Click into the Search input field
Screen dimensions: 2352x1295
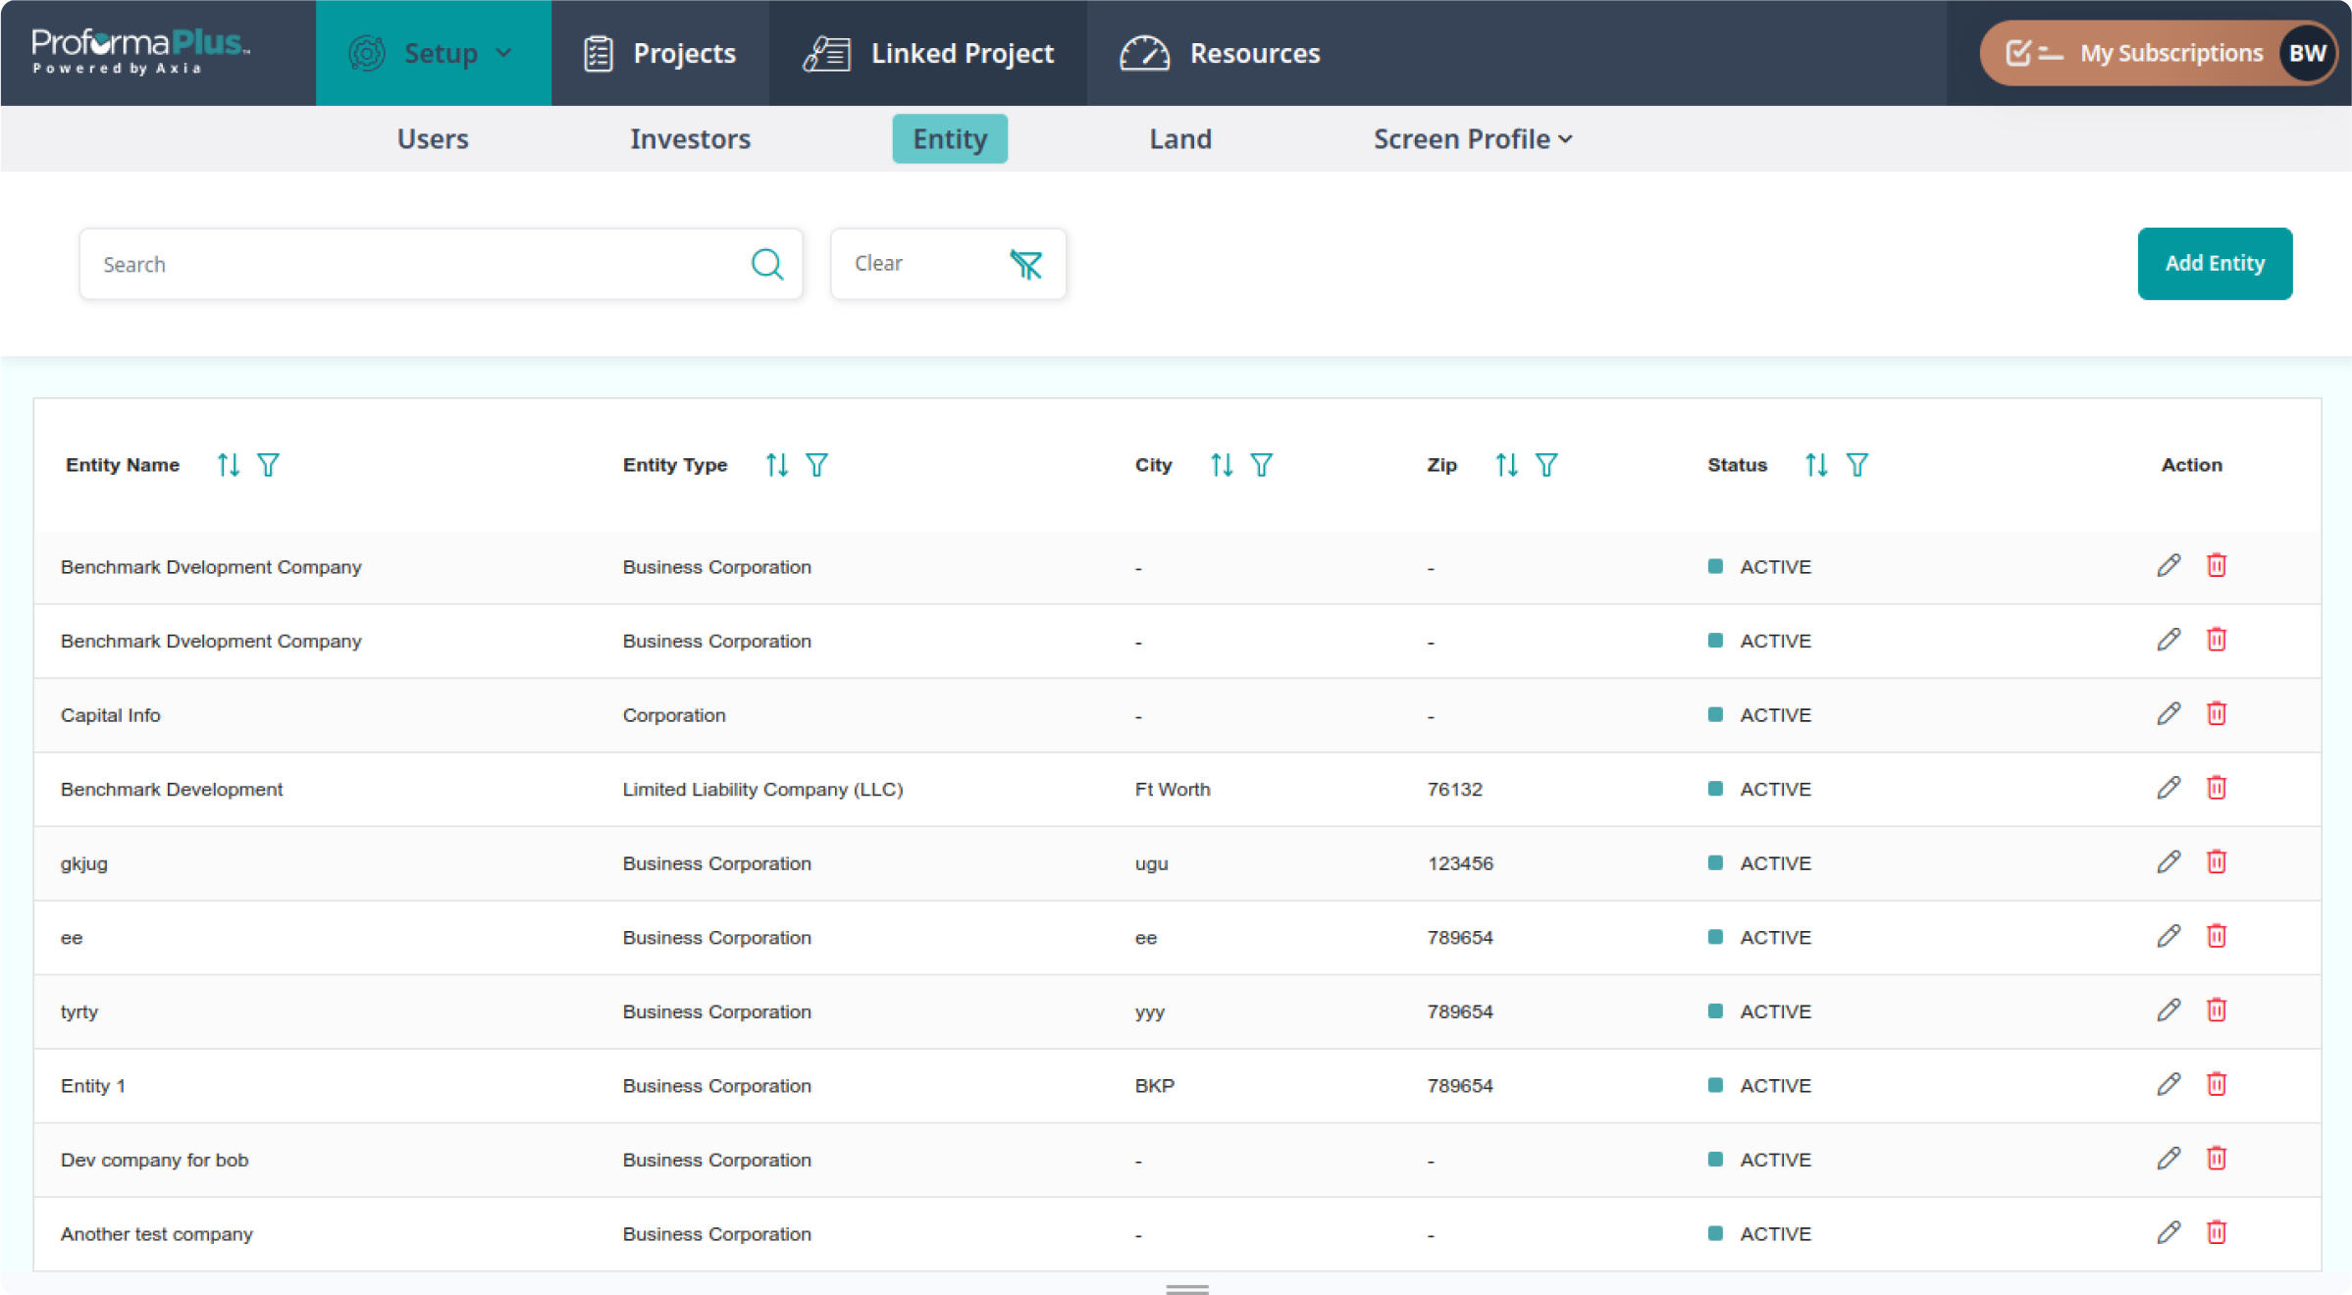coord(412,264)
